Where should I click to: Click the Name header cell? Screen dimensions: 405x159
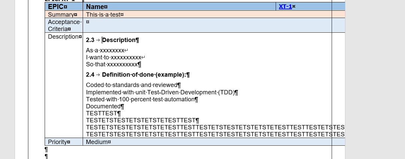[x=97, y=7]
